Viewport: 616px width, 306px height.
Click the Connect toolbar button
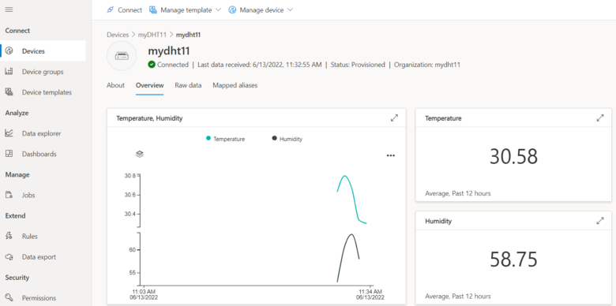click(124, 9)
